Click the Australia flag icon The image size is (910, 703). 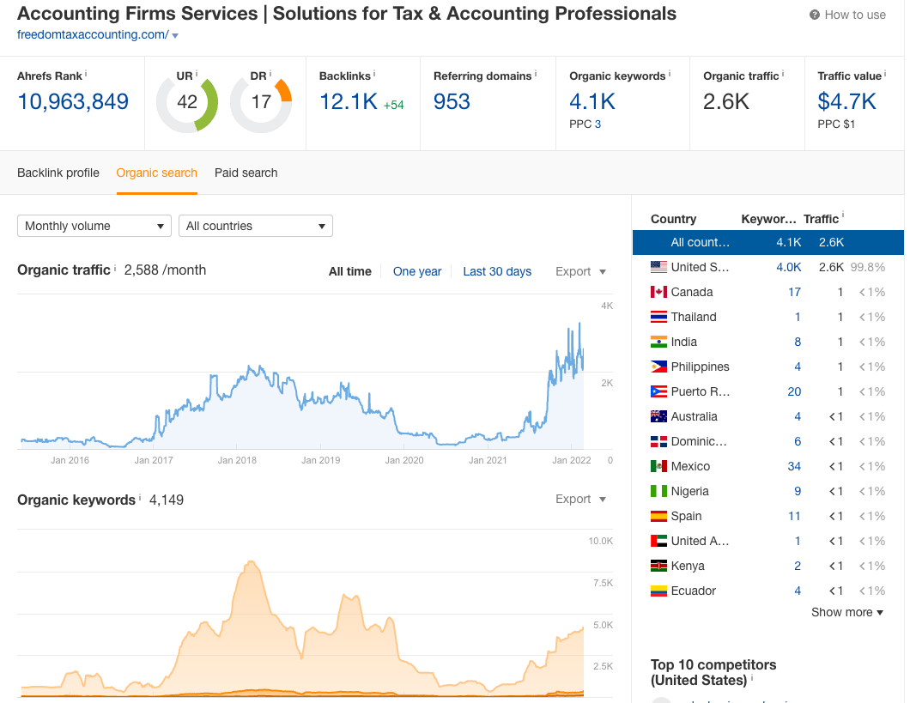click(658, 417)
